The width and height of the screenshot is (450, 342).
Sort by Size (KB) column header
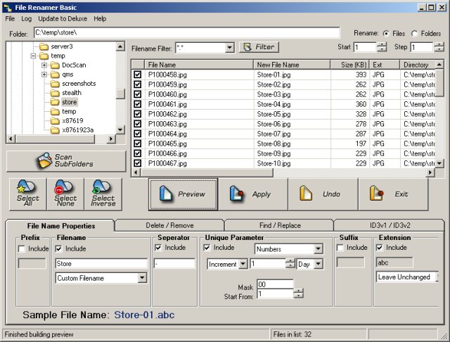(350, 65)
